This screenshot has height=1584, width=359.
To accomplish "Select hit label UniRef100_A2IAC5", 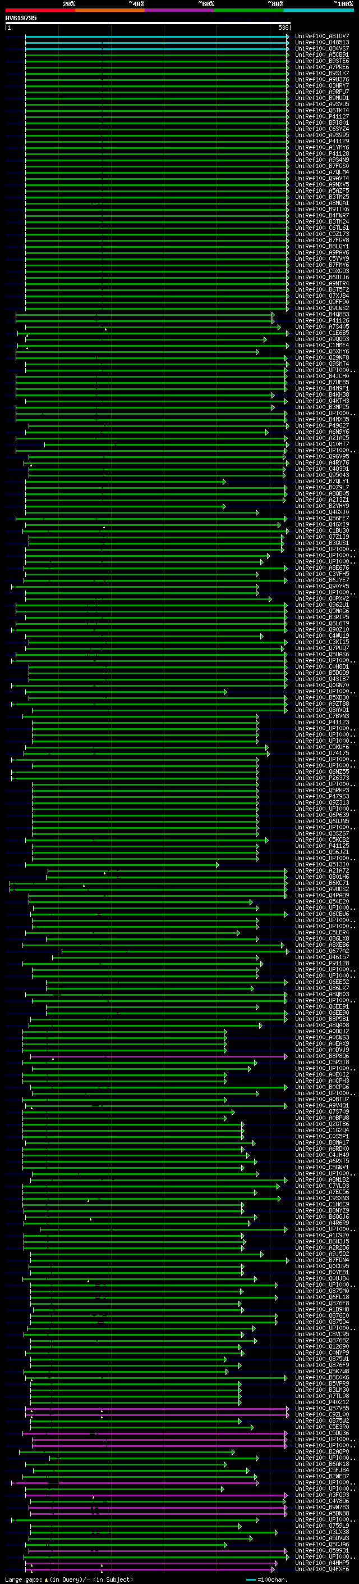I will 322,438.
